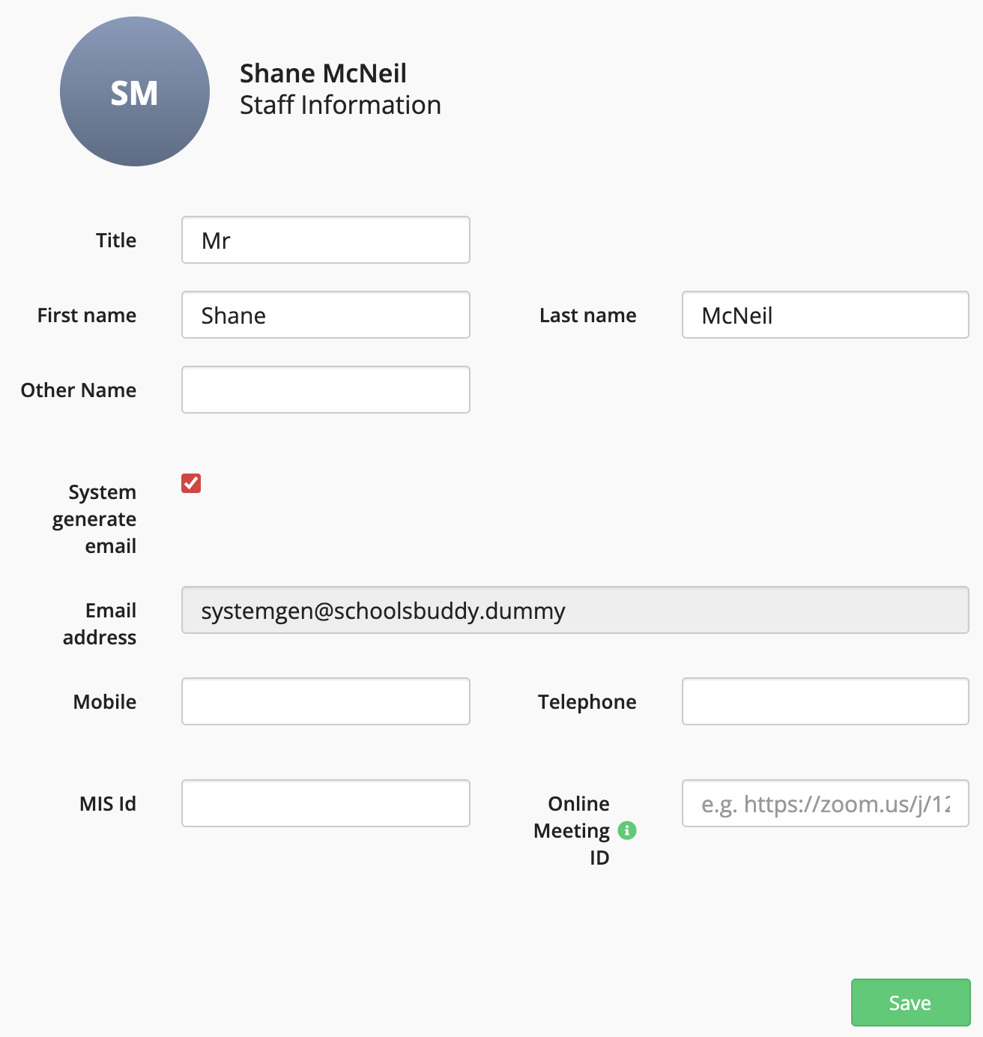Image resolution: width=983 pixels, height=1037 pixels.
Task: Select the Last name field containing McNeil
Action: coord(824,315)
